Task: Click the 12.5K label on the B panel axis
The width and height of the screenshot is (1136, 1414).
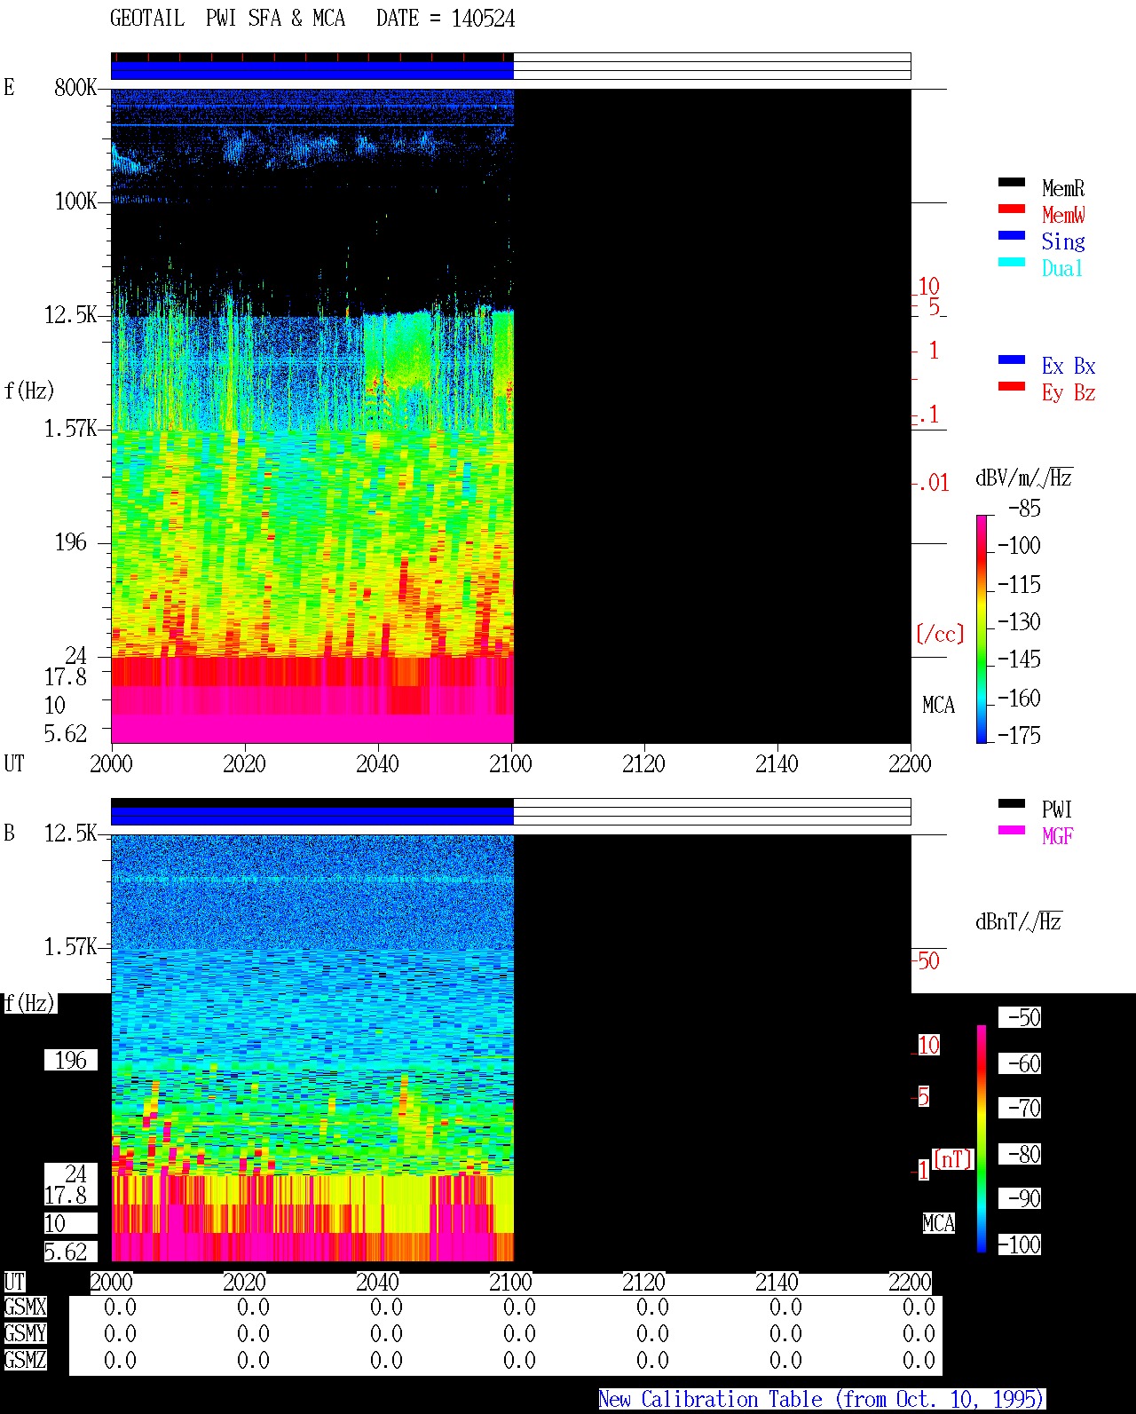Action: (x=71, y=833)
